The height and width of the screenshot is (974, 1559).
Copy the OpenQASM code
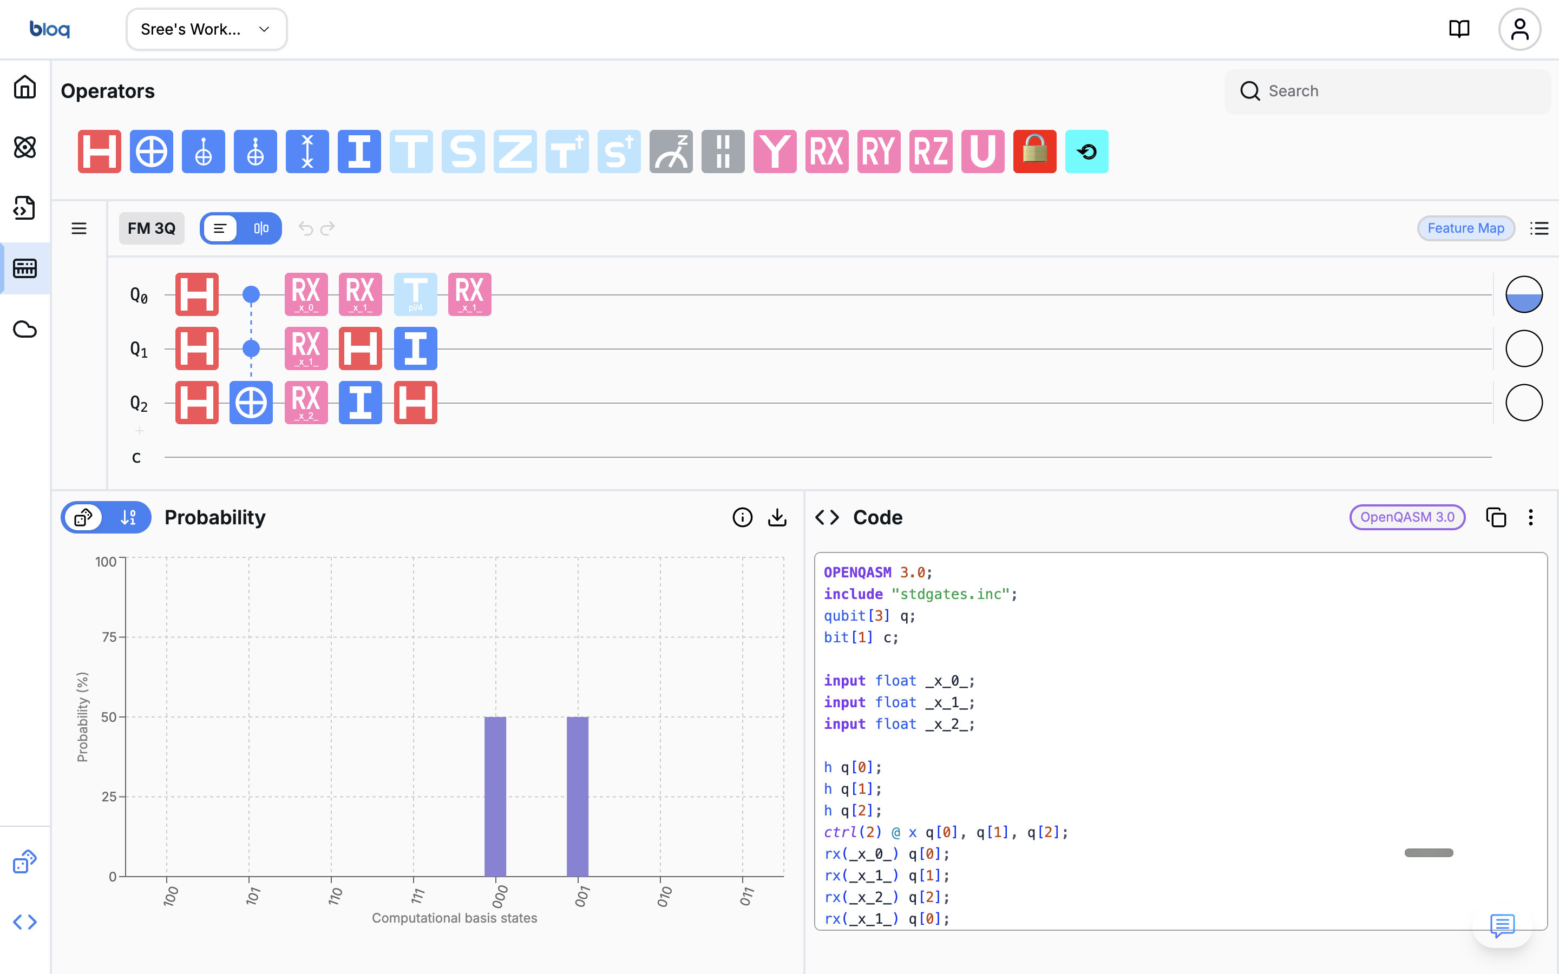pyautogui.click(x=1496, y=517)
